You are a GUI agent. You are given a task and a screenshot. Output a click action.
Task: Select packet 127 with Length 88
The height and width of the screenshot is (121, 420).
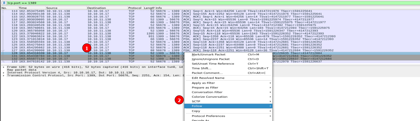point(210,50)
